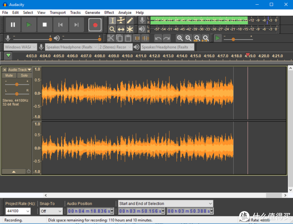Click the Redo arrow icon

[x=166, y=38]
